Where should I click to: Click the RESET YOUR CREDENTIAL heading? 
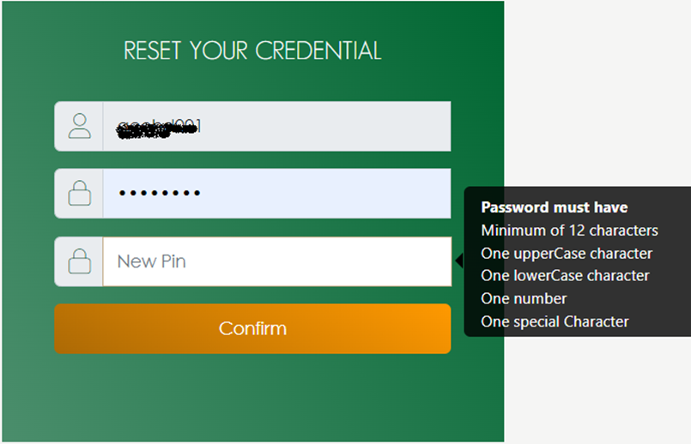(x=252, y=51)
